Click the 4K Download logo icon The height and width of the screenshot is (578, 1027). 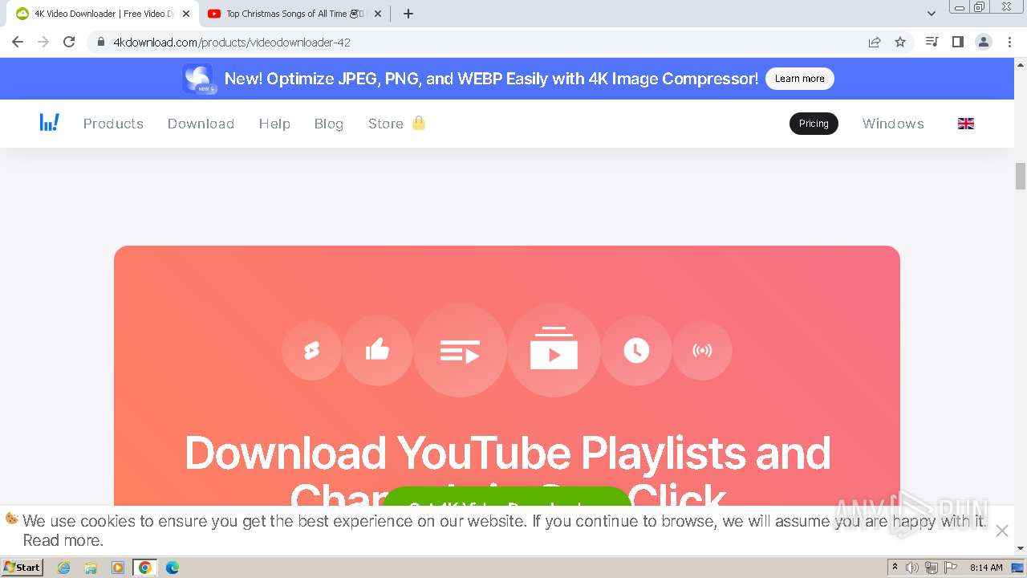pyautogui.click(x=50, y=123)
